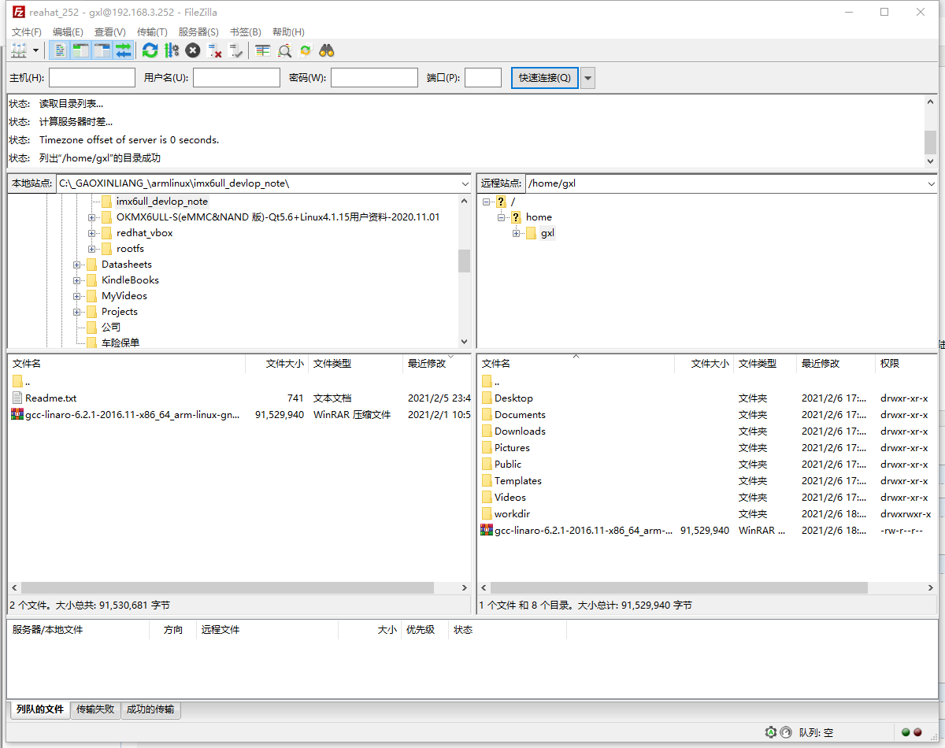The height and width of the screenshot is (748, 945).
Task: Open the 文件(F) menu
Action: point(27,31)
